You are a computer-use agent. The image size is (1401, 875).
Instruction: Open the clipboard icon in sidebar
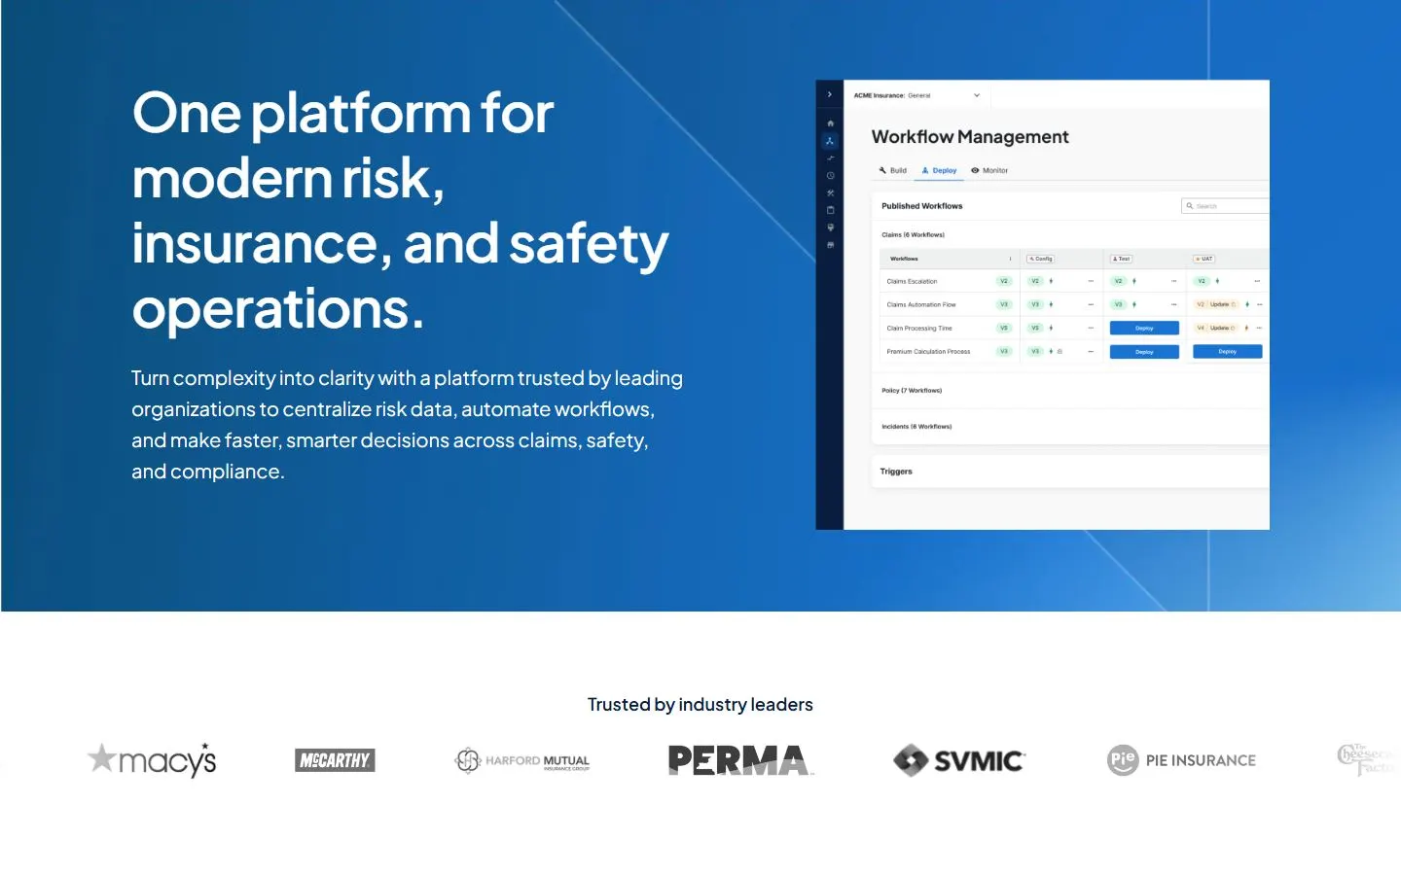coord(830,210)
